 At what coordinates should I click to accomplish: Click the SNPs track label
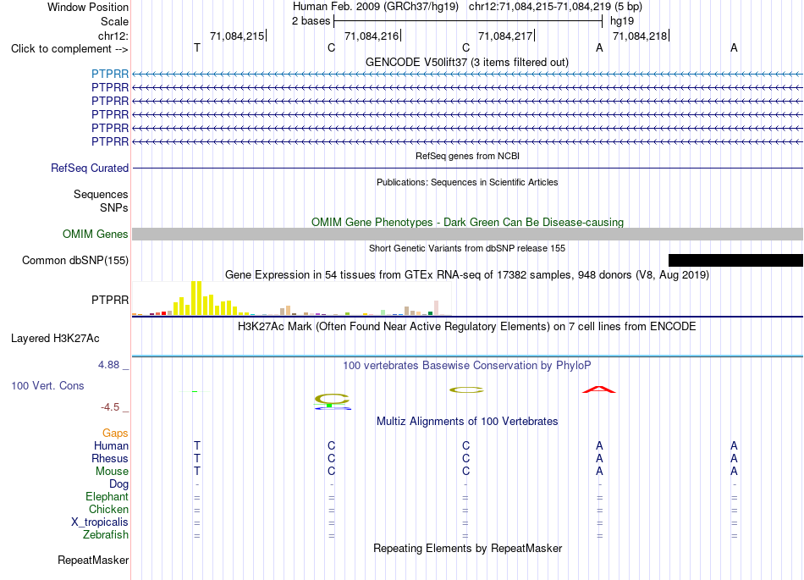[x=114, y=207]
